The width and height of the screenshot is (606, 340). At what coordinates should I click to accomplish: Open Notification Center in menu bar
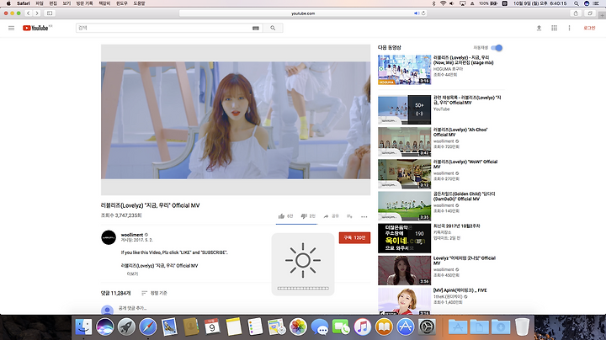point(597,3)
